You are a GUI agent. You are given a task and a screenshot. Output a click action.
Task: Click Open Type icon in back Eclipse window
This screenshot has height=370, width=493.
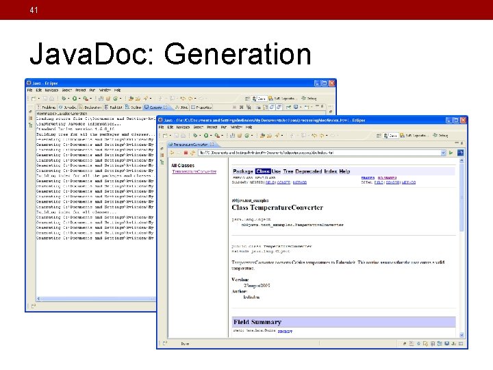[x=131, y=99]
